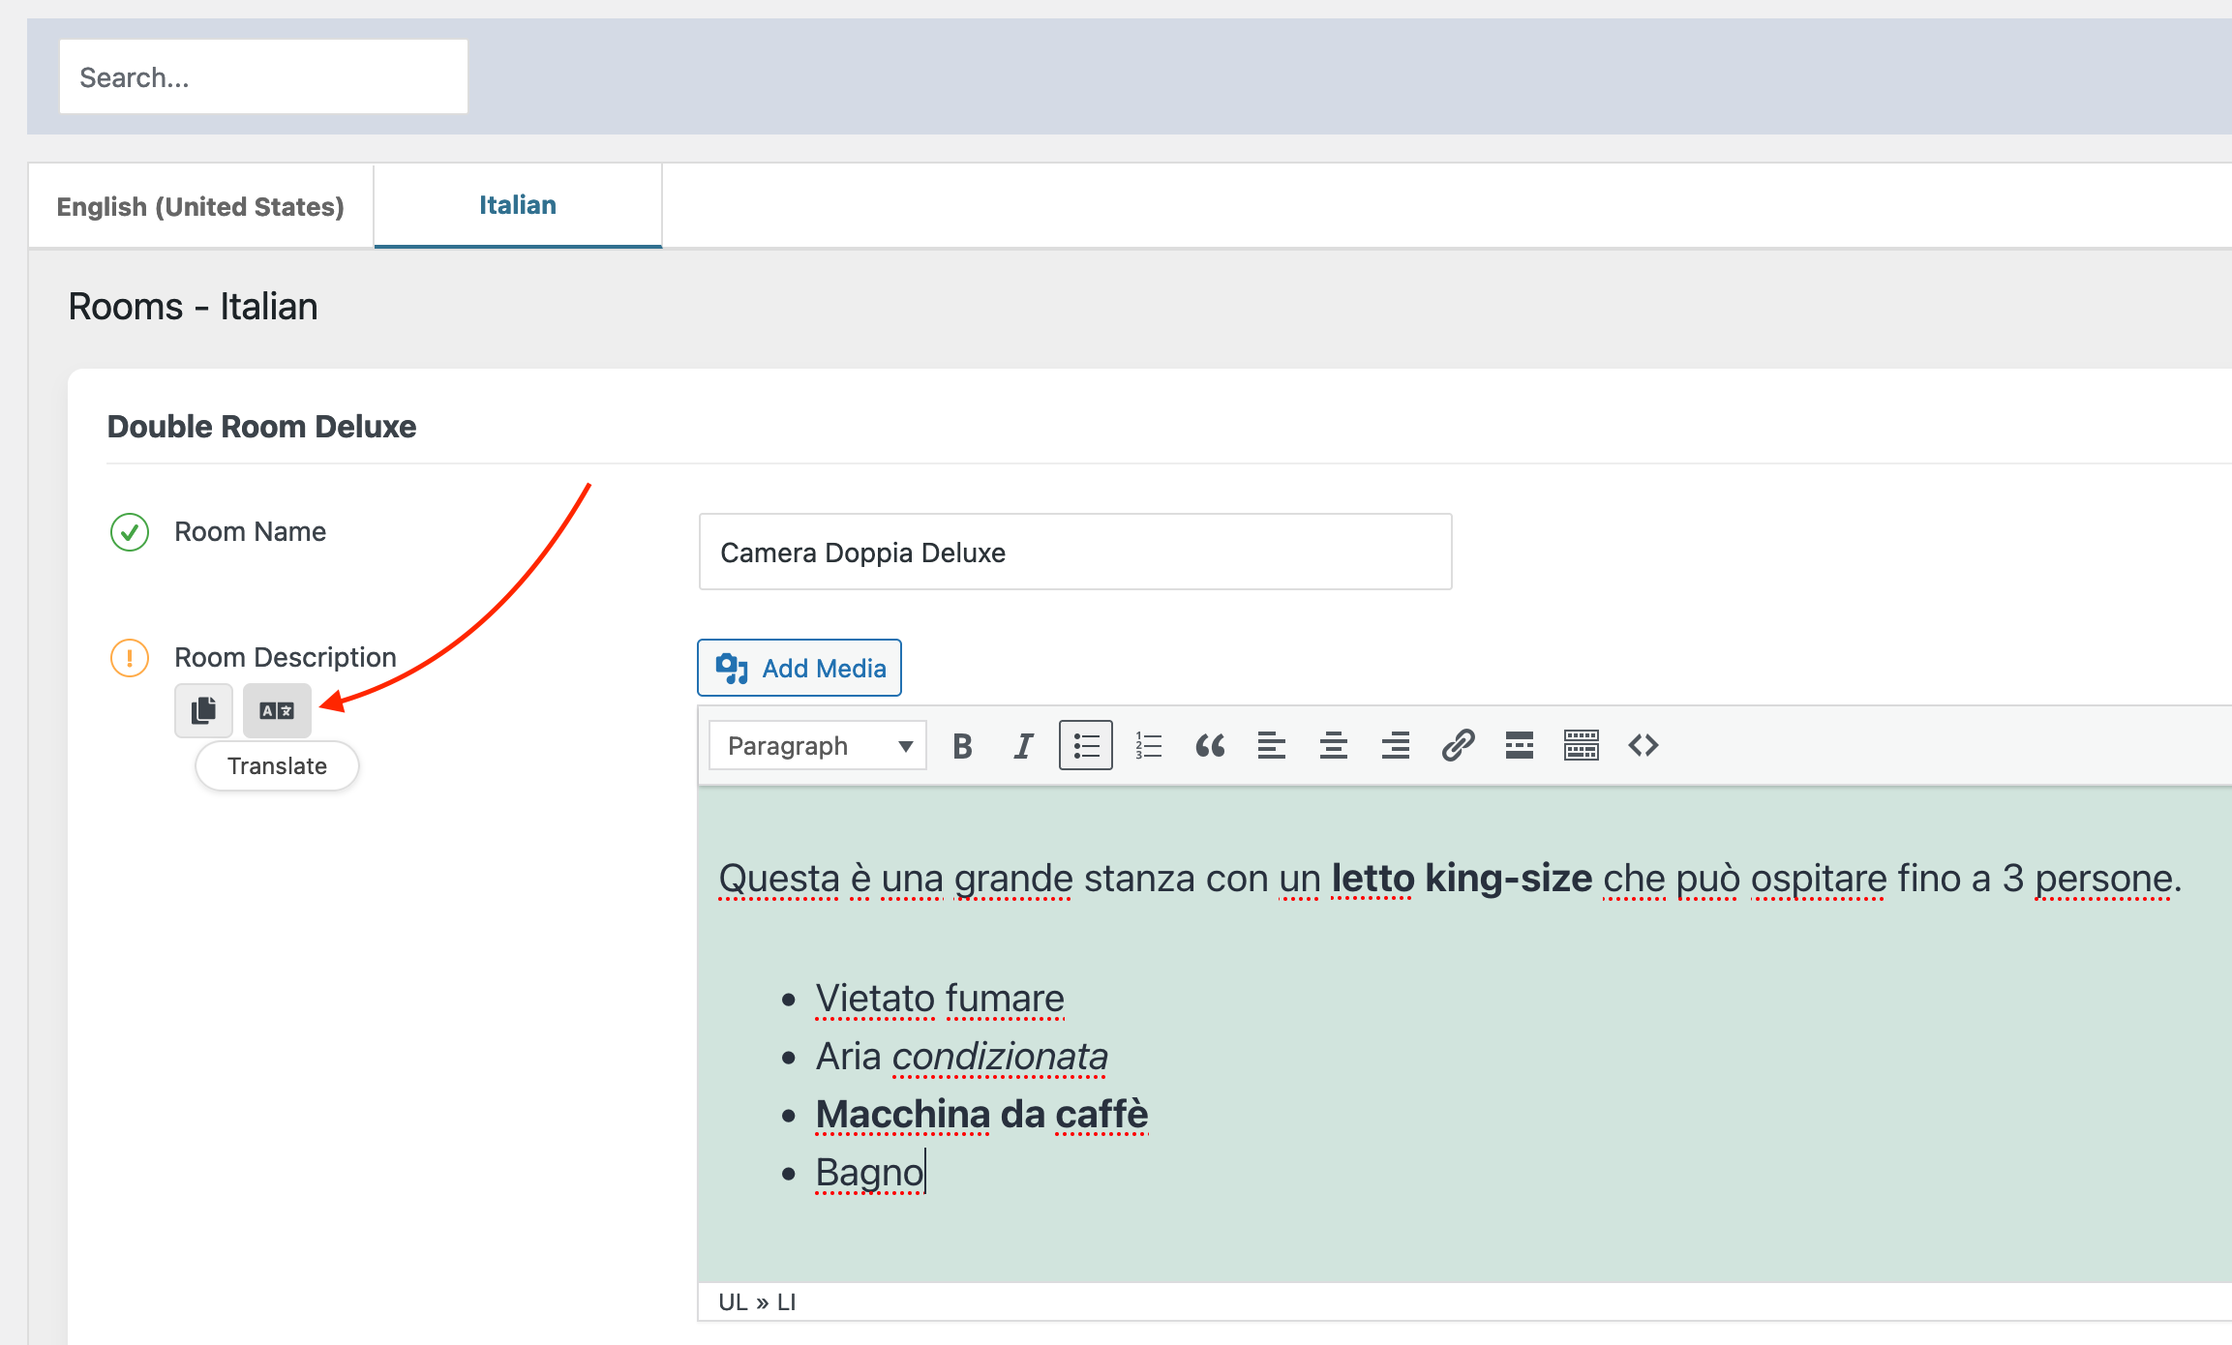Open the source code view icon

point(1644,746)
